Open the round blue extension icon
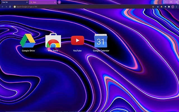This screenshot has height=112, width=179. pos(165,7)
